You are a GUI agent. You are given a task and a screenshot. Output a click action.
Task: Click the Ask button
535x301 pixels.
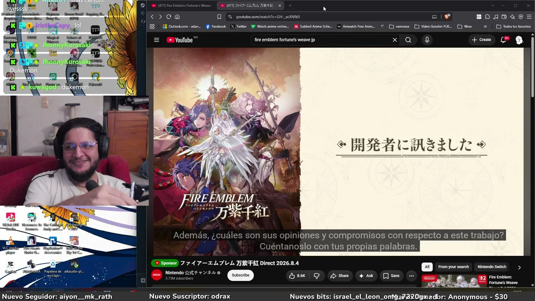366,276
